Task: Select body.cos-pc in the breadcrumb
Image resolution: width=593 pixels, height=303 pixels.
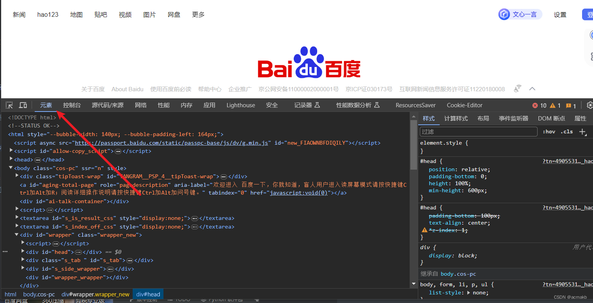Action: coord(39,294)
